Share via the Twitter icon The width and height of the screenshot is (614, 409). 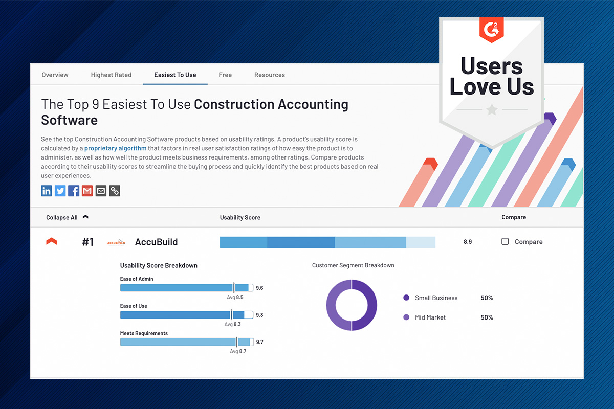tap(60, 191)
